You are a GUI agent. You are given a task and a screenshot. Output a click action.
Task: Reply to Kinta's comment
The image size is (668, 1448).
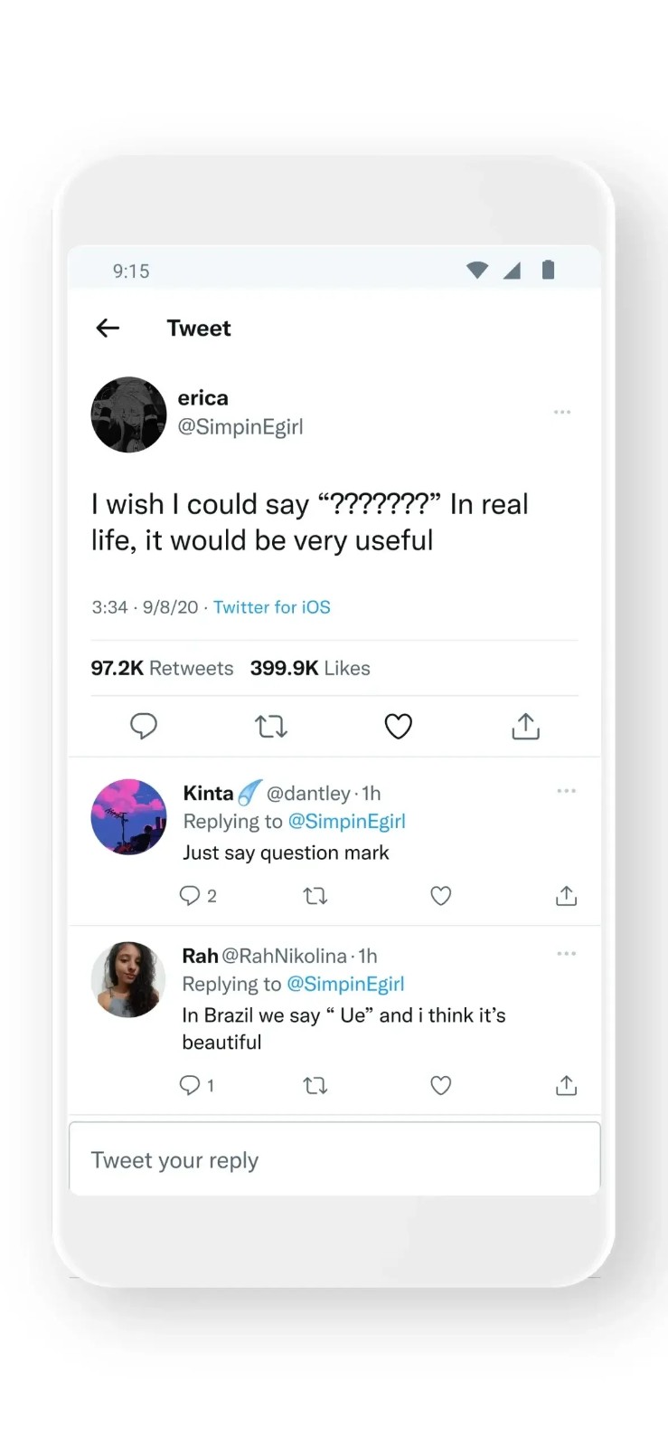(x=190, y=896)
